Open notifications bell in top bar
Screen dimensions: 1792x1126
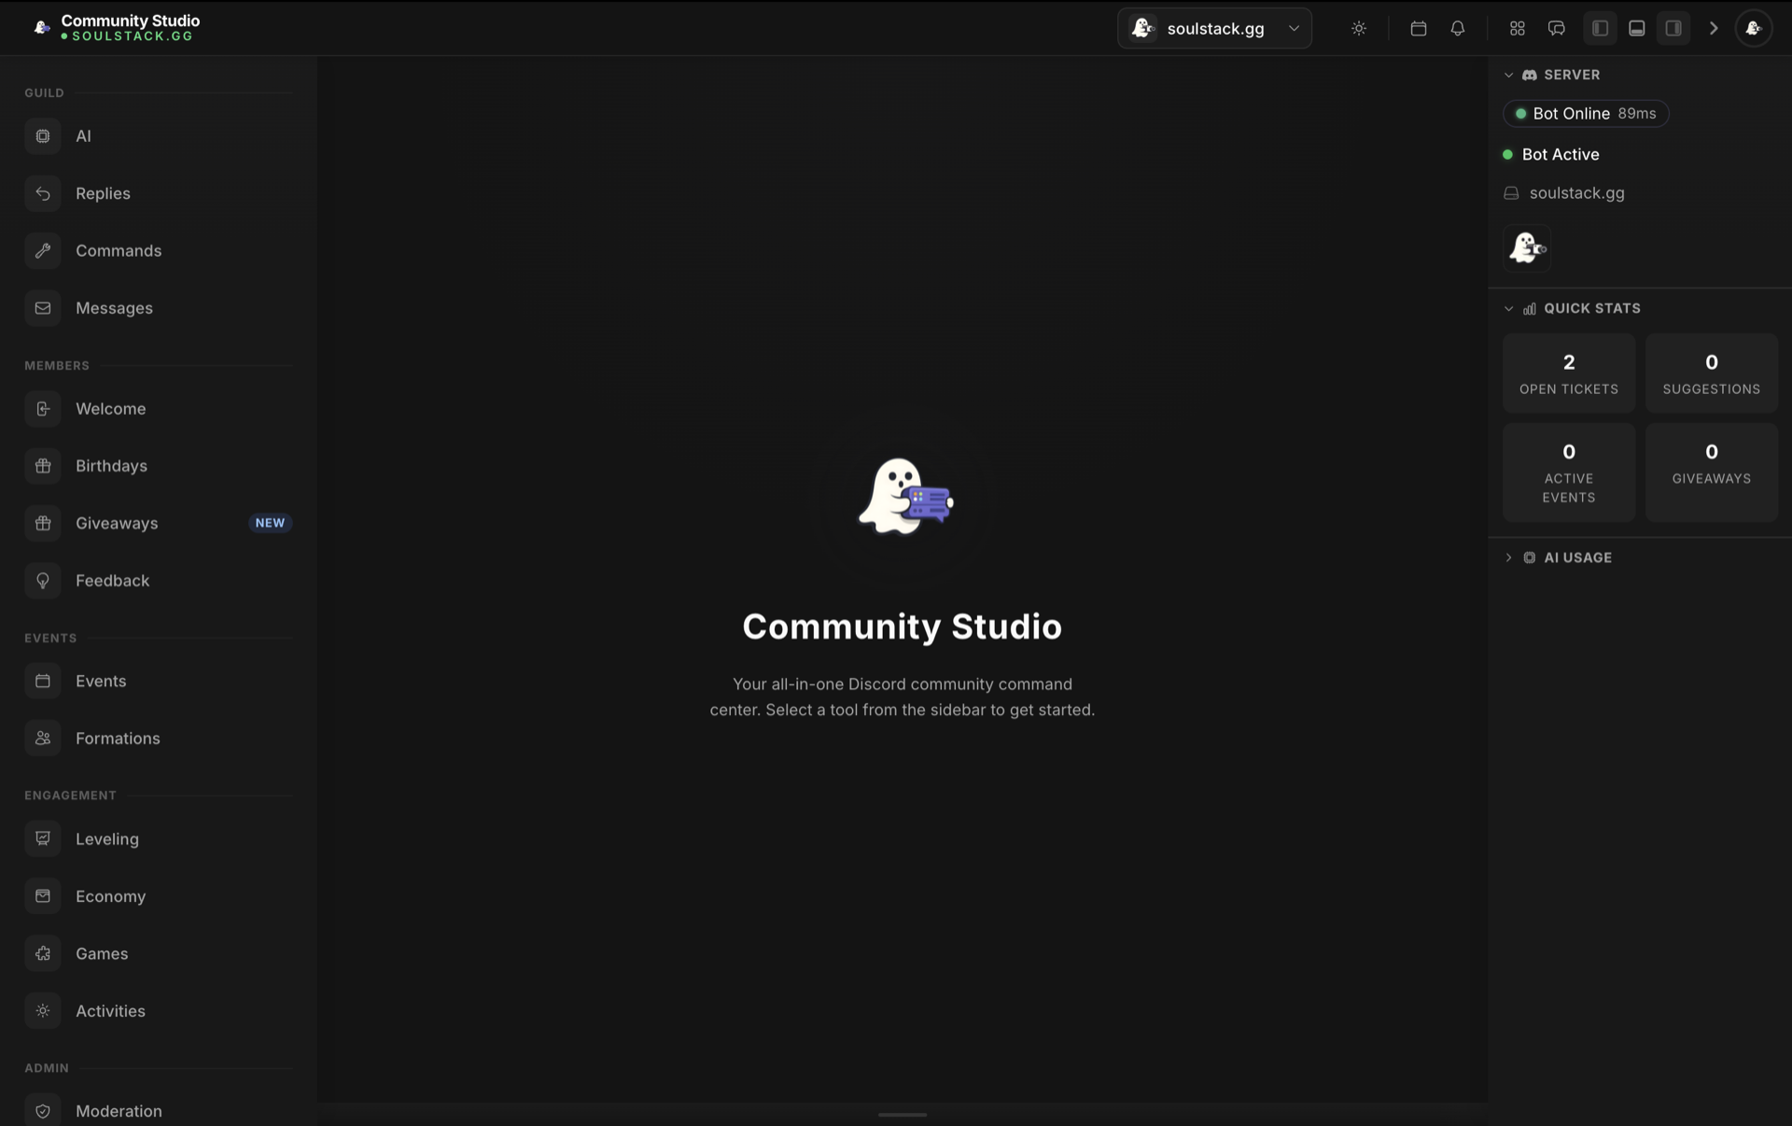pyautogui.click(x=1458, y=28)
